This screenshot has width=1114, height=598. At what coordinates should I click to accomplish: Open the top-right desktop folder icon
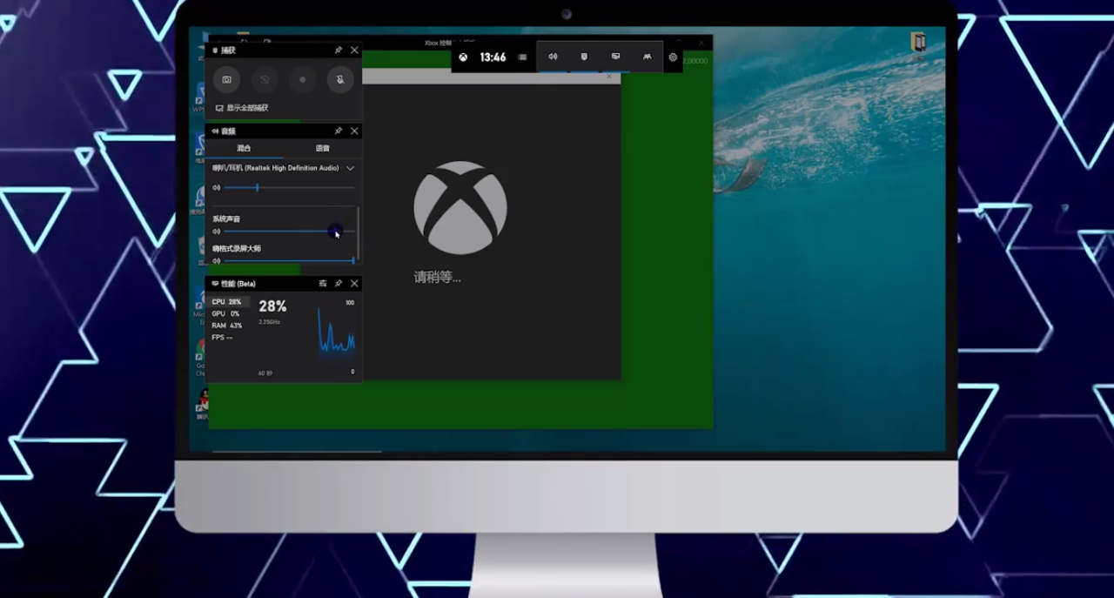pyautogui.click(x=917, y=42)
